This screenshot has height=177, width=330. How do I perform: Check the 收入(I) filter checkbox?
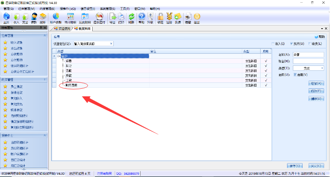(274, 43)
